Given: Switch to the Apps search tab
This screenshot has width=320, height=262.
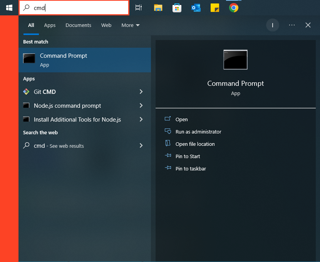Looking at the screenshot, I should pos(50,25).
